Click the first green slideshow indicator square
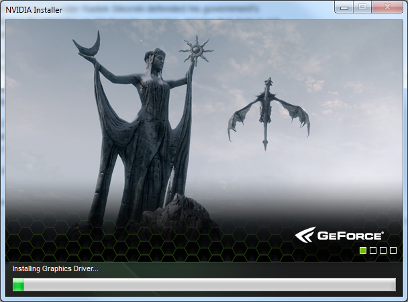This screenshot has width=408, height=302. pos(363,250)
